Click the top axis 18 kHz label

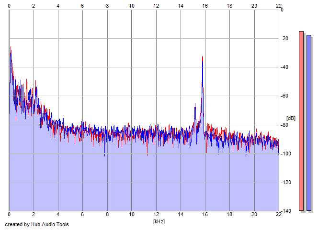point(229,6)
